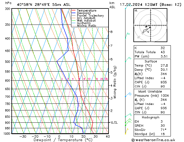Click the -30 temperature axis tick label
The image size is (184, 142).
click(23, 136)
